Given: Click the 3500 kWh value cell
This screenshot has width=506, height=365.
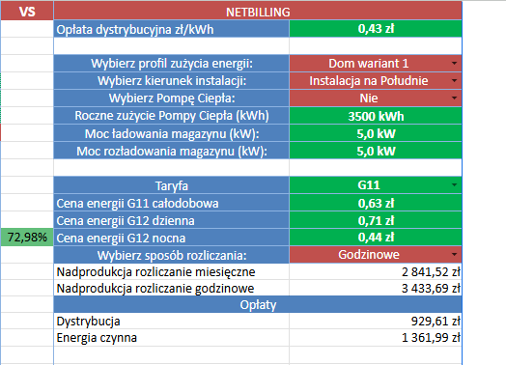Looking at the screenshot, I should click(376, 116).
